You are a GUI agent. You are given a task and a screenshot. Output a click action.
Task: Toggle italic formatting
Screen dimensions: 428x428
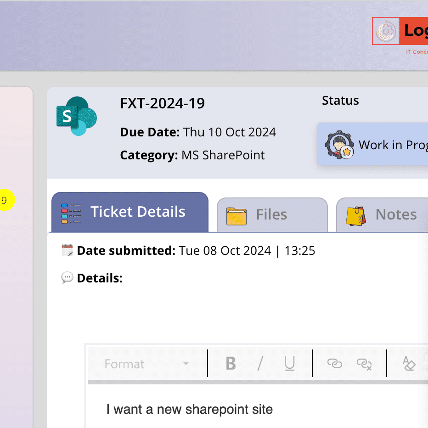coord(260,364)
